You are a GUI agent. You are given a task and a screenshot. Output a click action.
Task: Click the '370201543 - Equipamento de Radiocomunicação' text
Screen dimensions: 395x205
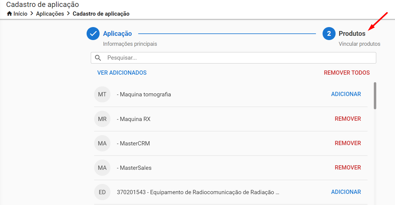198,192
